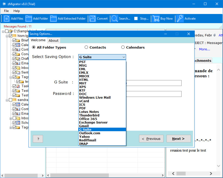Select Gmail in the saving options list
This screenshot has width=223, height=178.
[x=102, y=126]
